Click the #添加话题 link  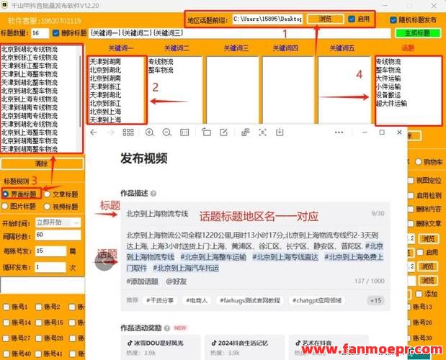click(142, 282)
